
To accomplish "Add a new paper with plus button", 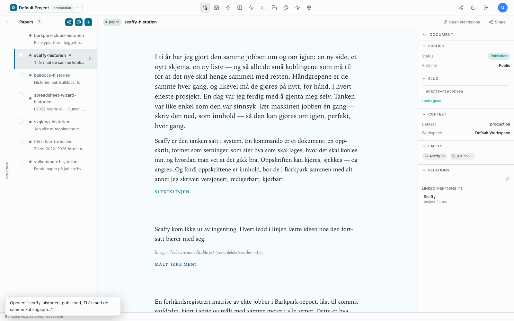I will 88,22.
